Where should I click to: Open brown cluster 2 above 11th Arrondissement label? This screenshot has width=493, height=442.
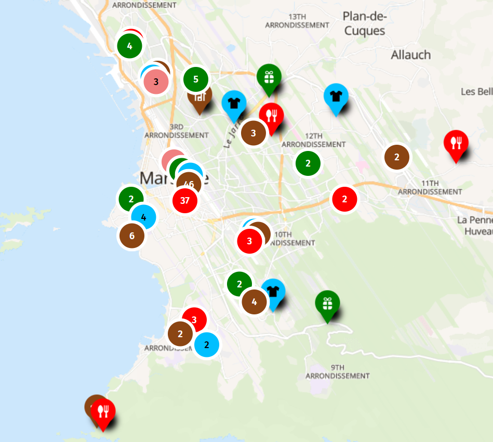point(397,157)
